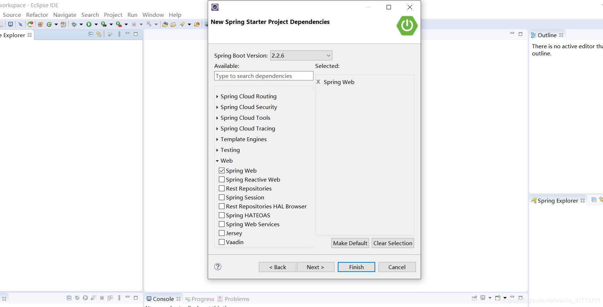The image size is (603, 307).
Task: Expand the Spring Cloud Tools category
Action: coord(217,118)
